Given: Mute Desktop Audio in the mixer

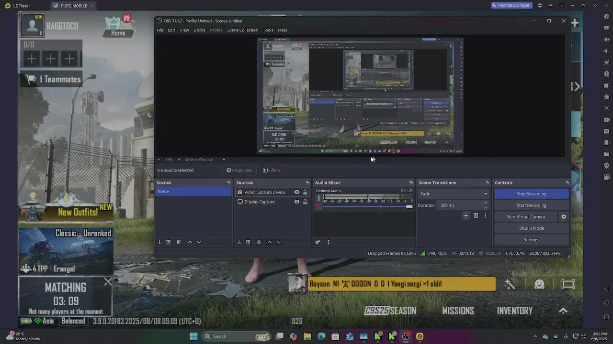Looking at the screenshot, I should click(318, 206).
